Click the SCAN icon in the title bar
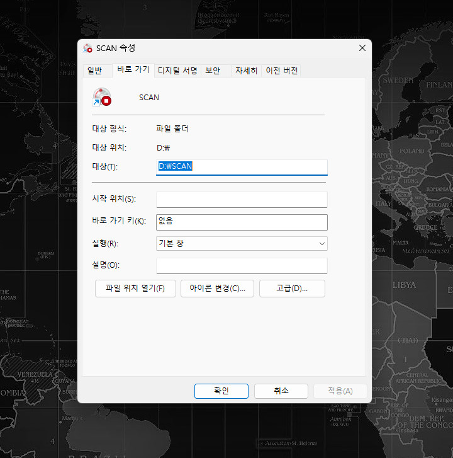The image size is (453, 458). coord(88,49)
